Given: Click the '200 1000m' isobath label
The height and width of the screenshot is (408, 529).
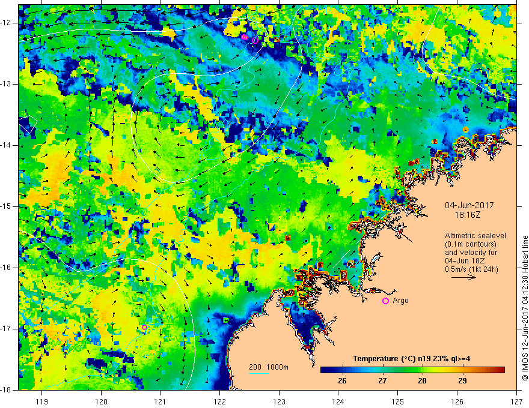Looking at the screenshot, I should tap(269, 367).
